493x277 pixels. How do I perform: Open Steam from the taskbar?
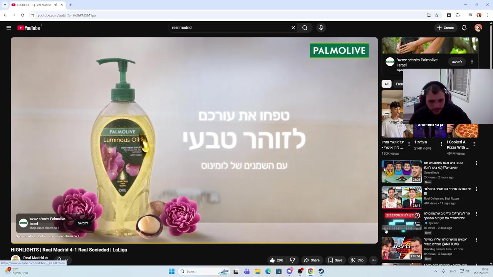[x=321, y=271]
